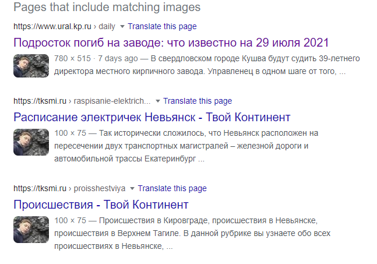
Task: Open the arrow menu beside tksmi.ru proisshestviya
Action: click(132, 189)
